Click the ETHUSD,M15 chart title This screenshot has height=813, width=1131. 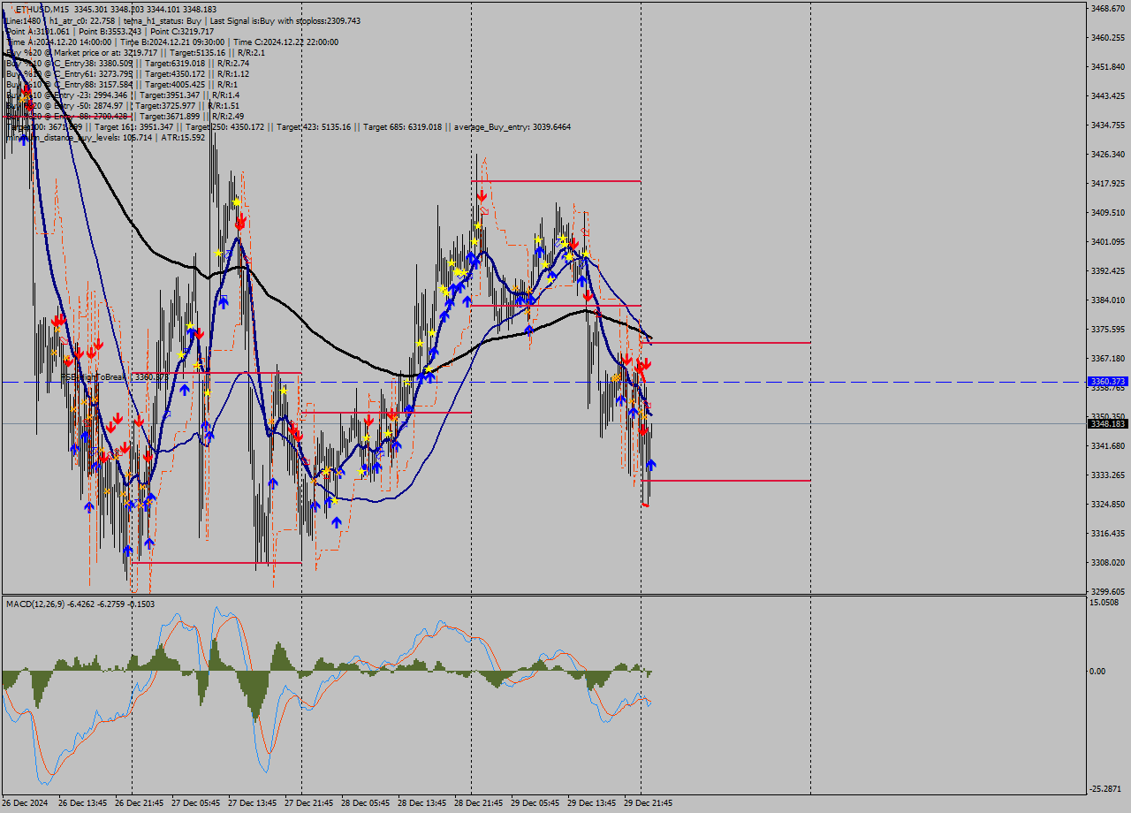(44, 9)
